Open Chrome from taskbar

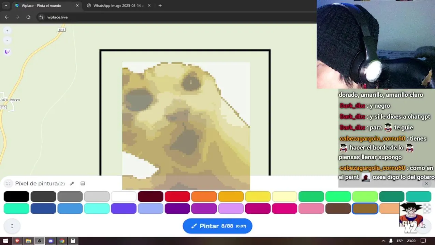point(62,241)
